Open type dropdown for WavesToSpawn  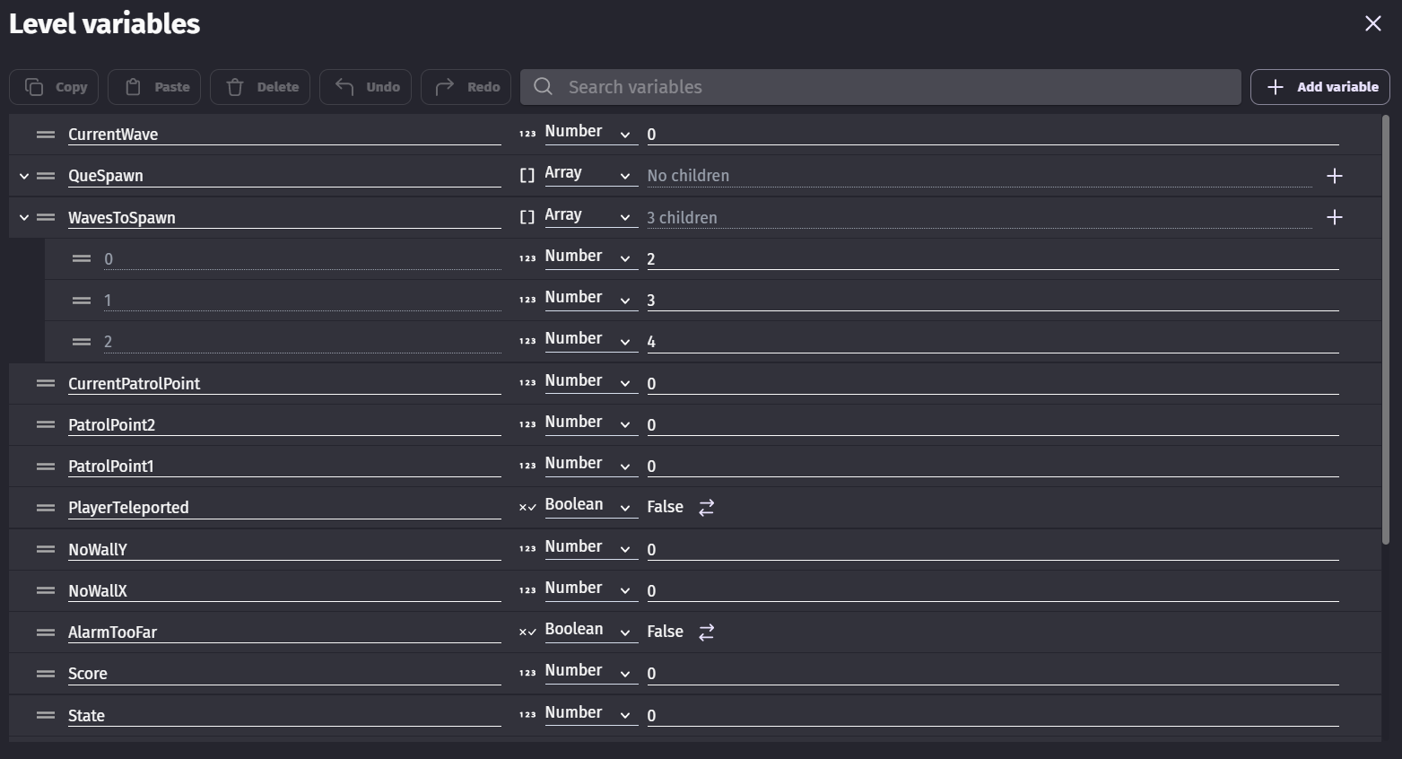[x=588, y=216]
